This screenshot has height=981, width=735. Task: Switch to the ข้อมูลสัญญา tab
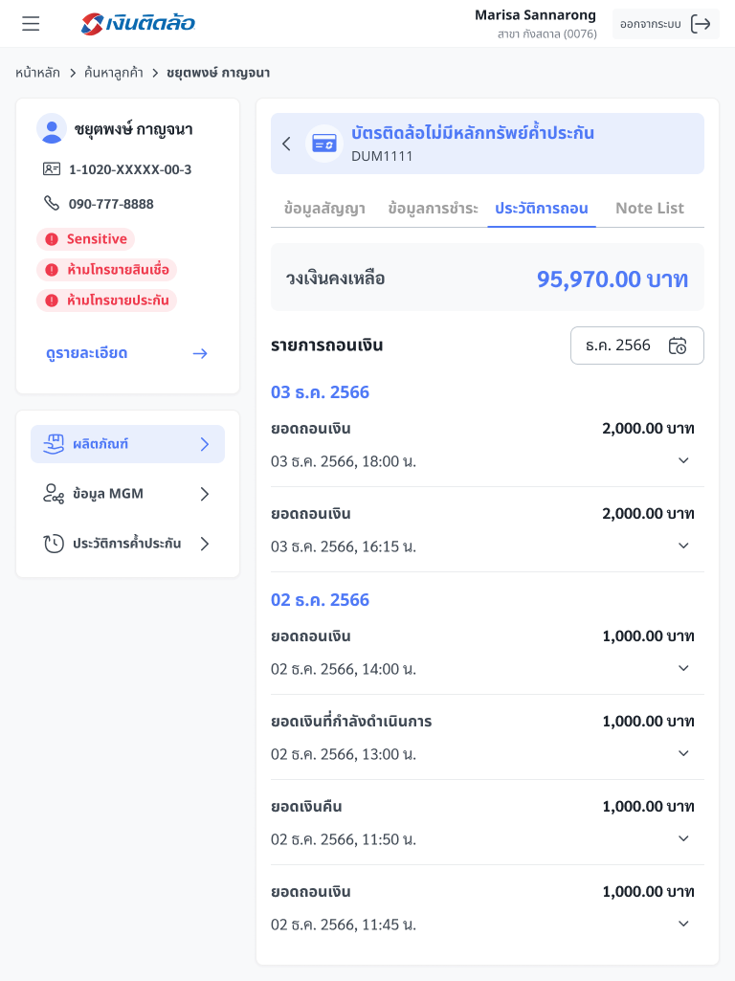point(324,208)
